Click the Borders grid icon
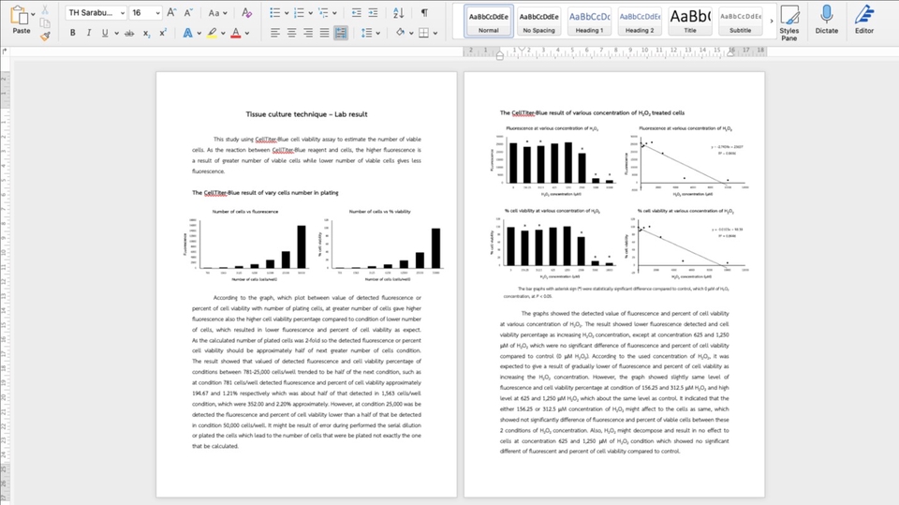The image size is (899, 505). tap(423, 34)
